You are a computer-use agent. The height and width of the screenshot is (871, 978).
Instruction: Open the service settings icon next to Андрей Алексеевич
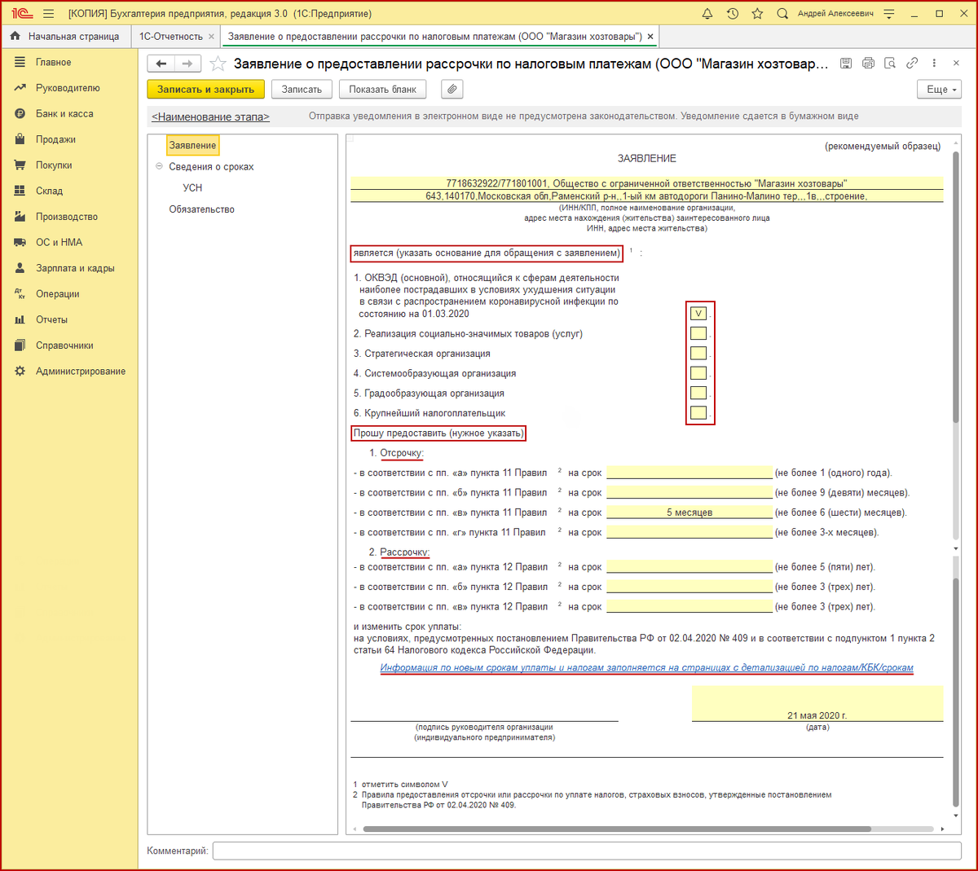click(x=889, y=14)
